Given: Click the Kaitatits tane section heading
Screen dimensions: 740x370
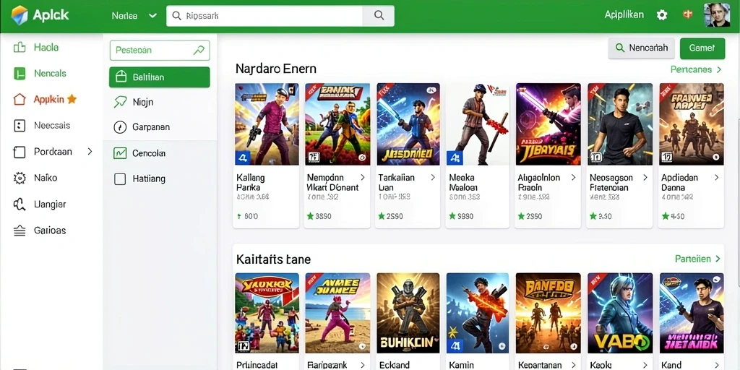Looking at the screenshot, I should 273,259.
